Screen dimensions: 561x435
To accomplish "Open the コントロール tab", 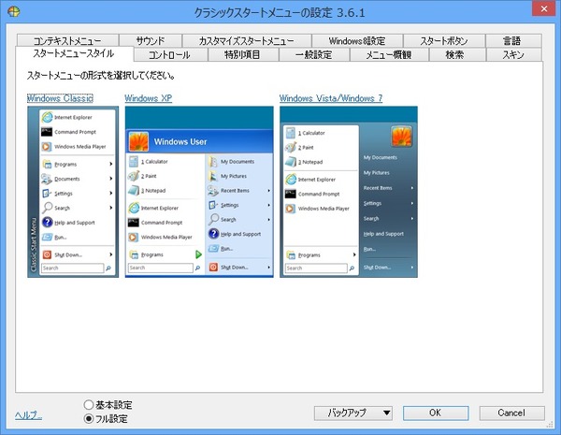I will pos(169,55).
